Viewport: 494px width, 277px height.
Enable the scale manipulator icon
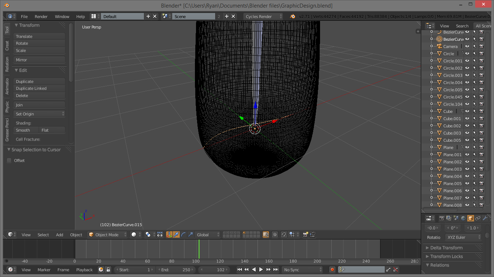coord(191,234)
